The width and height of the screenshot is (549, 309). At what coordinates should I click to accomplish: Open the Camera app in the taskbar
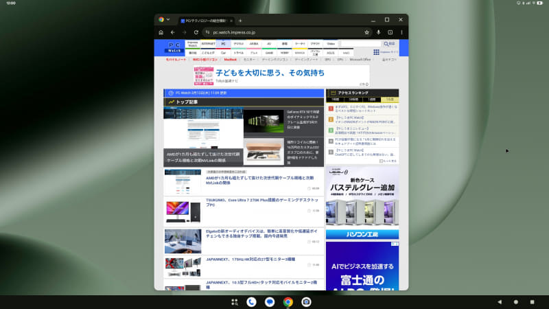(306, 302)
